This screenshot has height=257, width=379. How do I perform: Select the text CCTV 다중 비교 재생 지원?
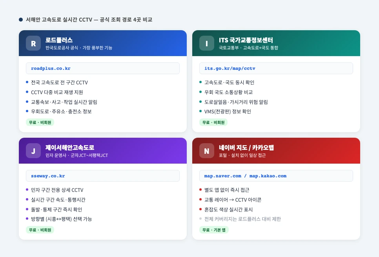pos(57,92)
